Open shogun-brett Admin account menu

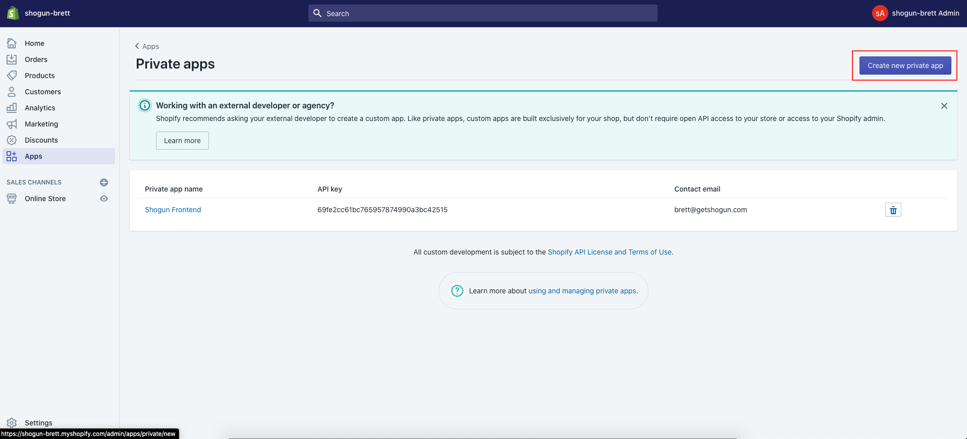(916, 13)
